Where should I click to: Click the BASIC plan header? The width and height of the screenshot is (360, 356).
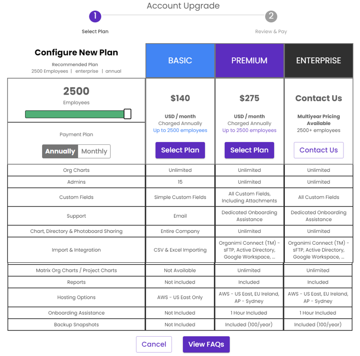(x=180, y=61)
